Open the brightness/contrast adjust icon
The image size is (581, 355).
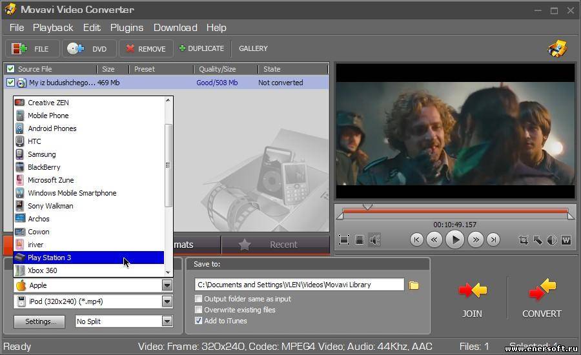point(552,240)
